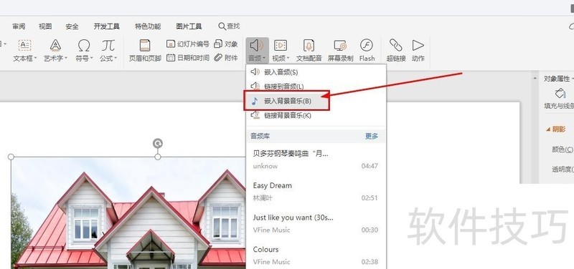Open the Object Properties (对象属性) dropdown

click(558, 79)
